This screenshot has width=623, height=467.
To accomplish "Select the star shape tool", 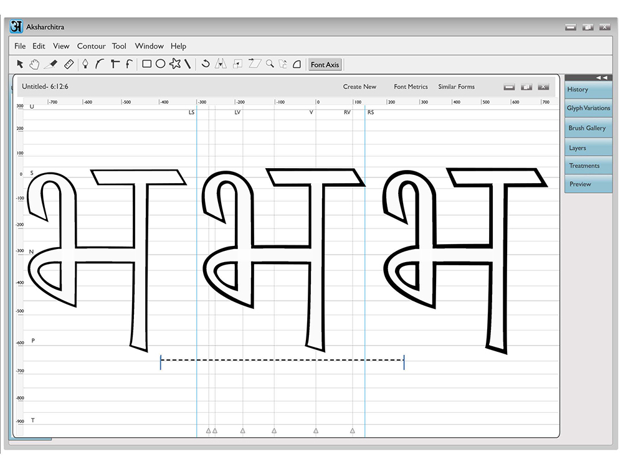I will [175, 64].
